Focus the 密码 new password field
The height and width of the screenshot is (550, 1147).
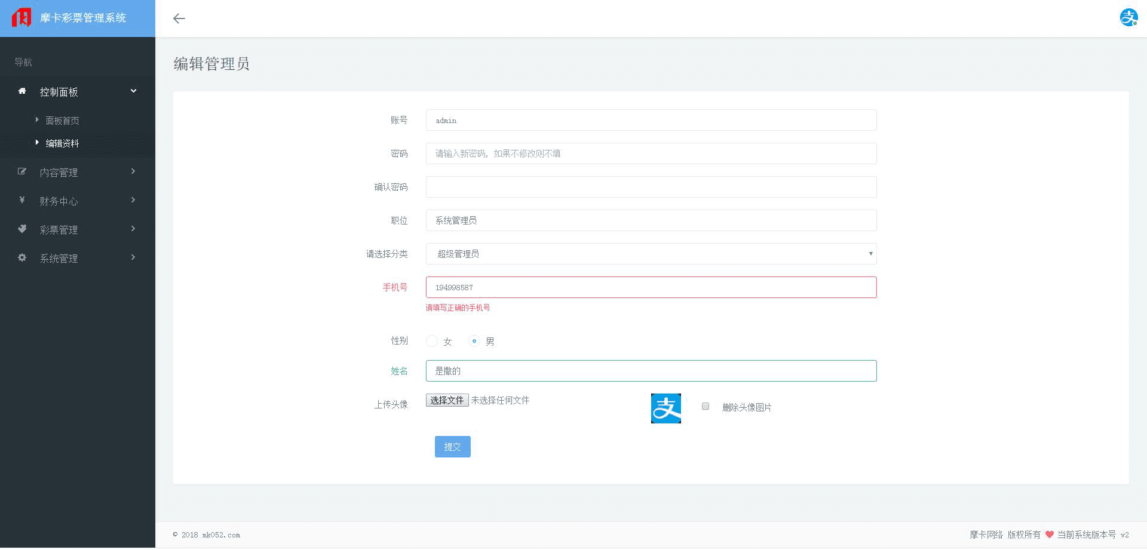click(x=651, y=153)
